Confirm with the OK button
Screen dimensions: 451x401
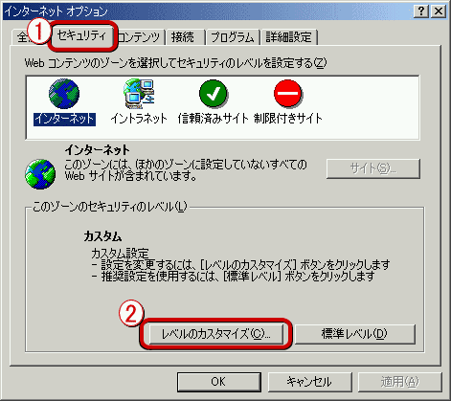(218, 382)
